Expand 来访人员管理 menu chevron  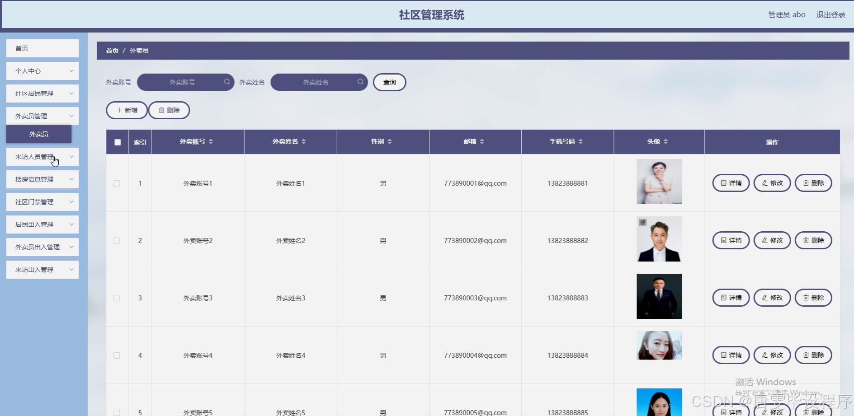pos(71,157)
